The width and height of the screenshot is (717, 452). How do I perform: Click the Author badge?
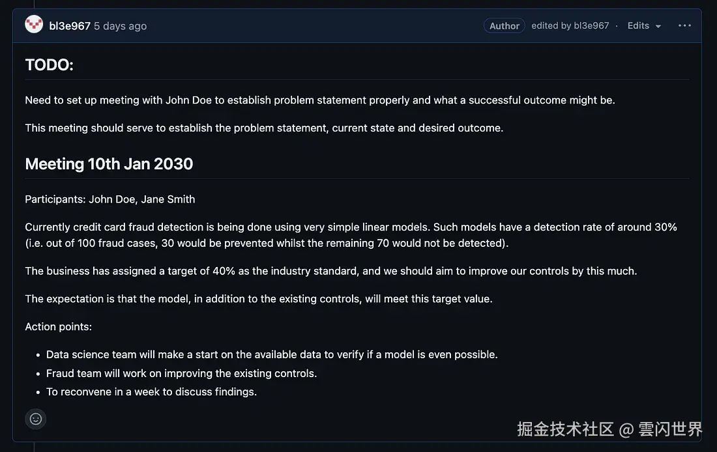point(504,26)
